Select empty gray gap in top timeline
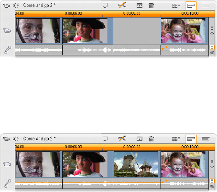 click(137, 31)
